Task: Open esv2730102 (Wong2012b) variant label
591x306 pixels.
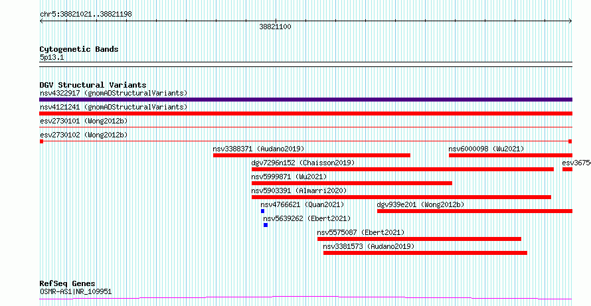Action: pyautogui.click(x=84, y=135)
